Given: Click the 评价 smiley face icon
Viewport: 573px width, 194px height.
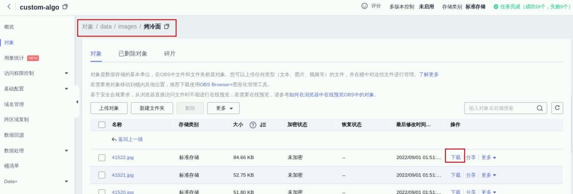Looking at the screenshot, I should click(364, 6).
